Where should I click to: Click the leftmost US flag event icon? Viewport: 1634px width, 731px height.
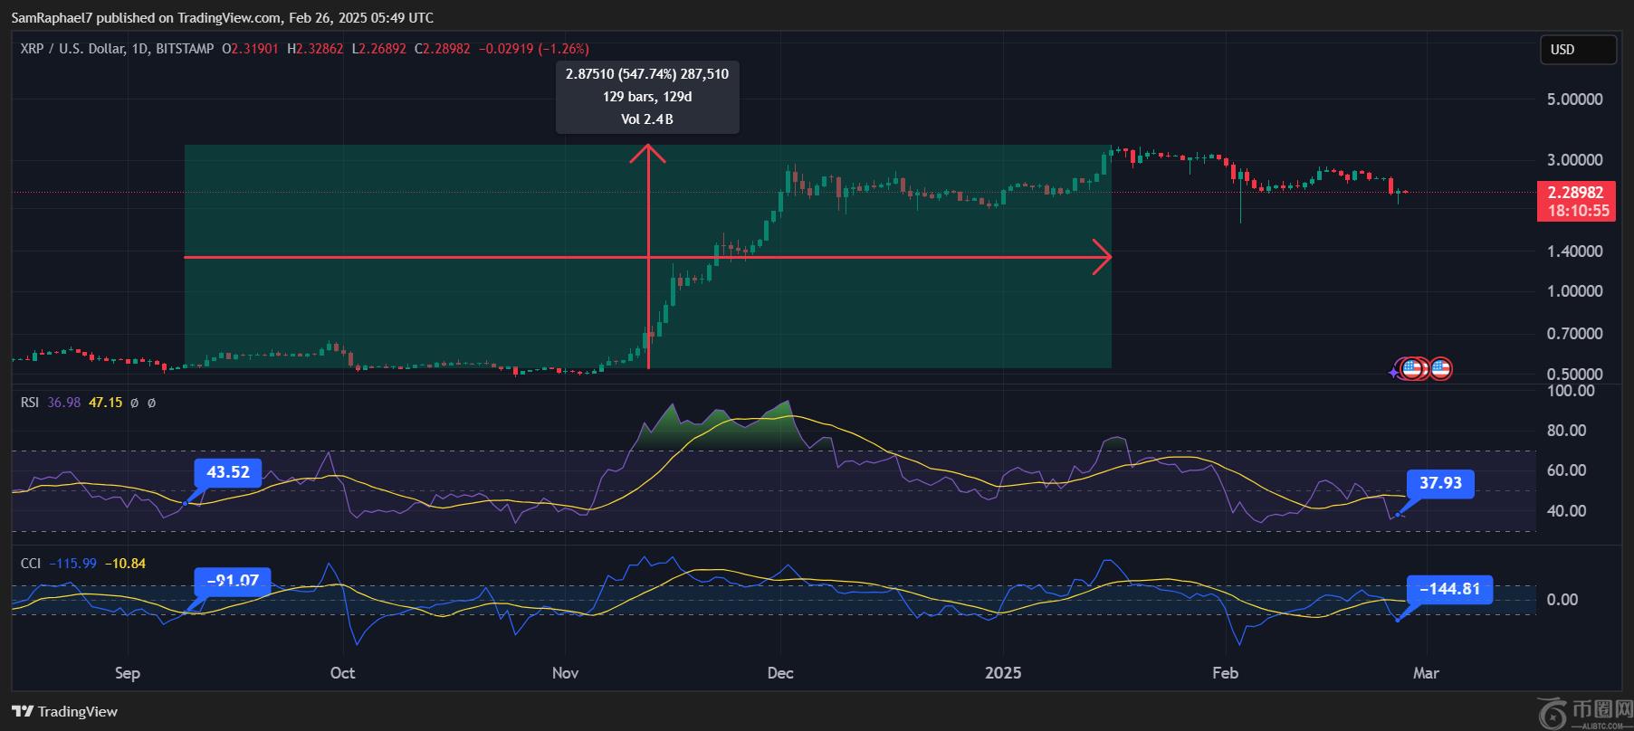pyautogui.click(x=1410, y=368)
